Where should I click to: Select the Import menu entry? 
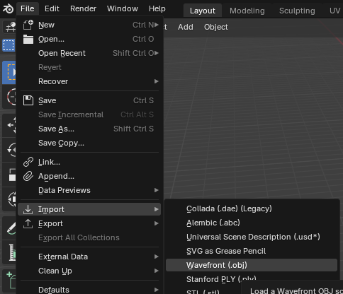pos(89,209)
